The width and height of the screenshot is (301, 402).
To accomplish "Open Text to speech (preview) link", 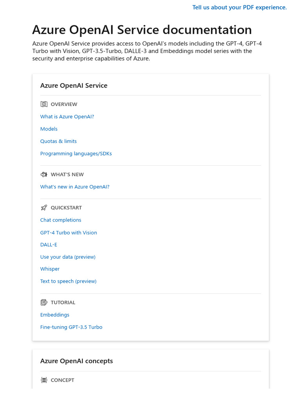I will [68, 281].
